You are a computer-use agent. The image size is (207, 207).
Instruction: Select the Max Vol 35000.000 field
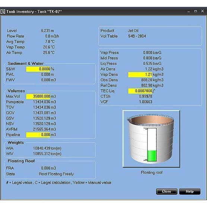pyautogui.click(x=38, y=96)
